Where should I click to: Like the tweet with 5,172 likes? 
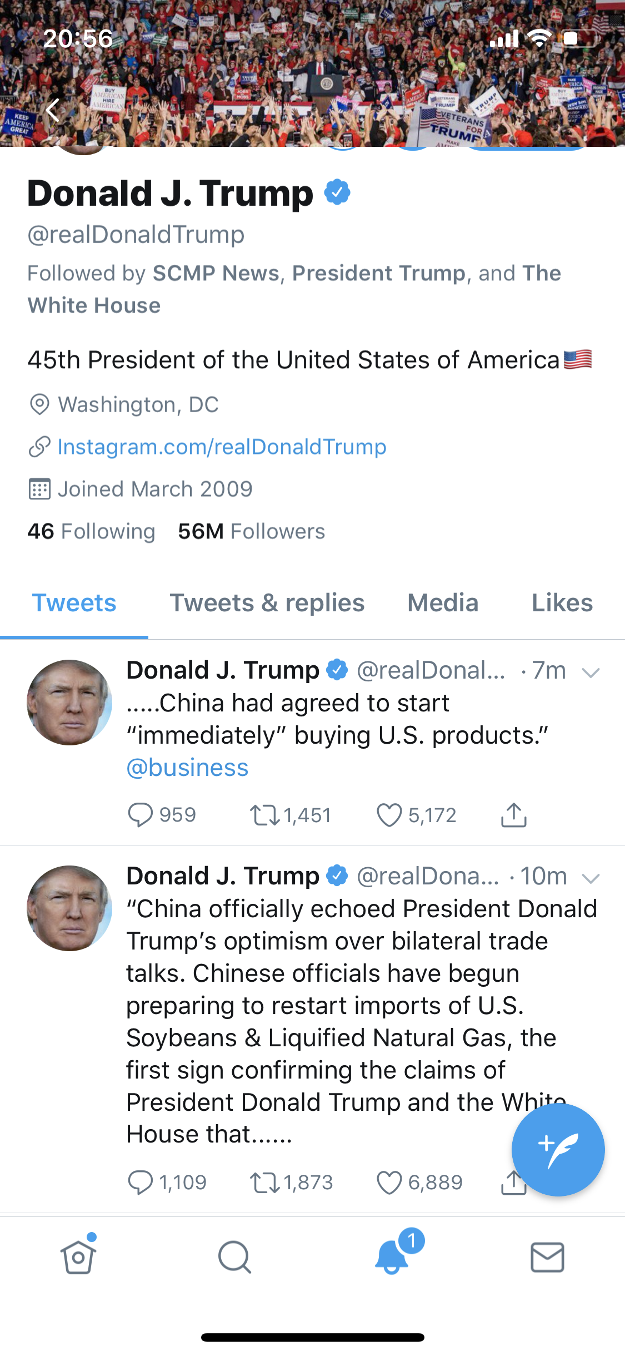pyautogui.click(x=389, y=815)
